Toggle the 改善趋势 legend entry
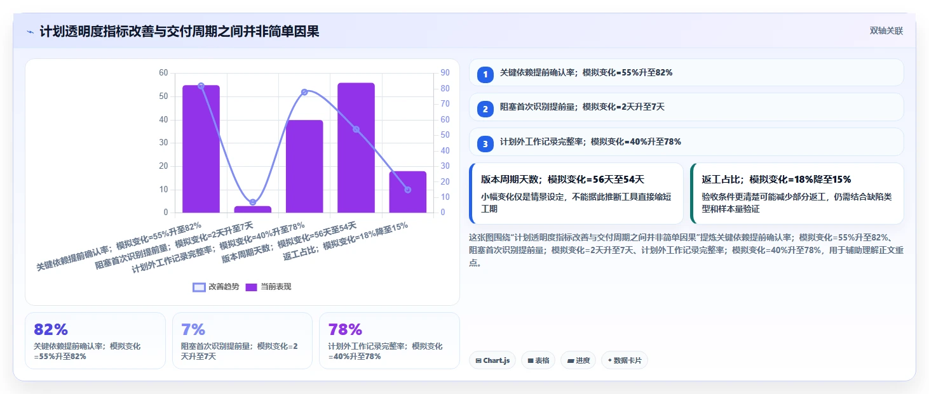The width and height of the screenshot is (929, 394). click(216, 287)
